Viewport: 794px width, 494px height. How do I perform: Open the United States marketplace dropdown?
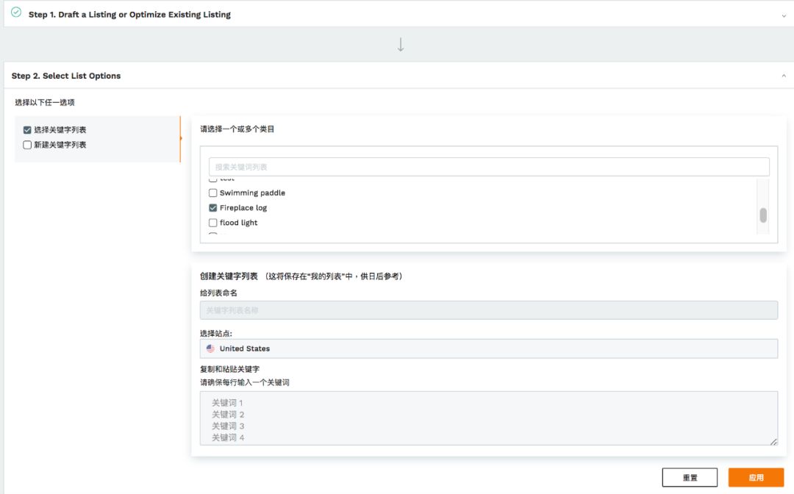[489, 348]
